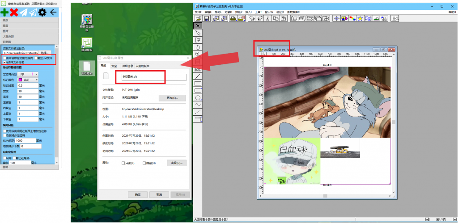Click the document window horizontal scrollbar
The image size is (458, 223).
coord(326,196)
